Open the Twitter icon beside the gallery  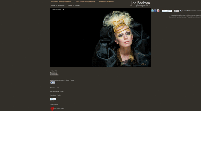[152, 11]
